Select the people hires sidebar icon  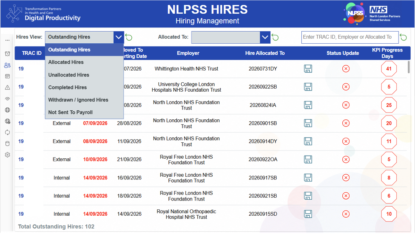tap(7, 65)
